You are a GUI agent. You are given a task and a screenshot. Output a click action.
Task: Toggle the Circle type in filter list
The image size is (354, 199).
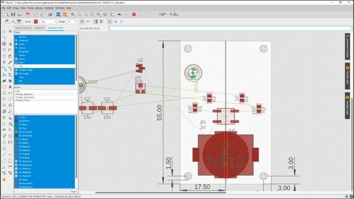[45, 44]
